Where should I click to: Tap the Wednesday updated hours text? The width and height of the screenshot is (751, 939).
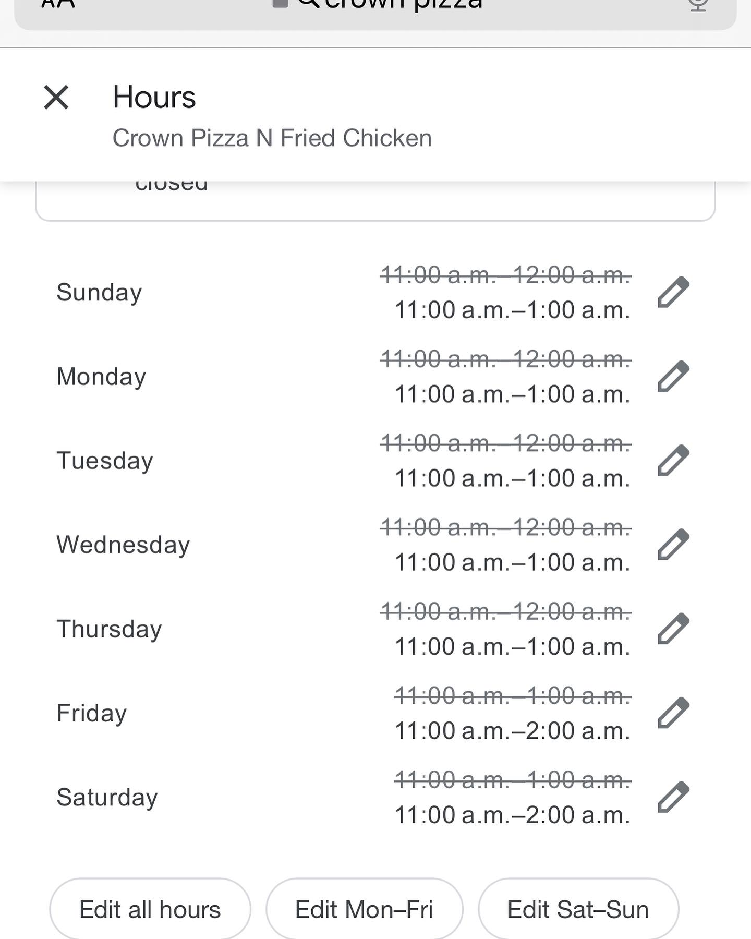coord(512,562)
